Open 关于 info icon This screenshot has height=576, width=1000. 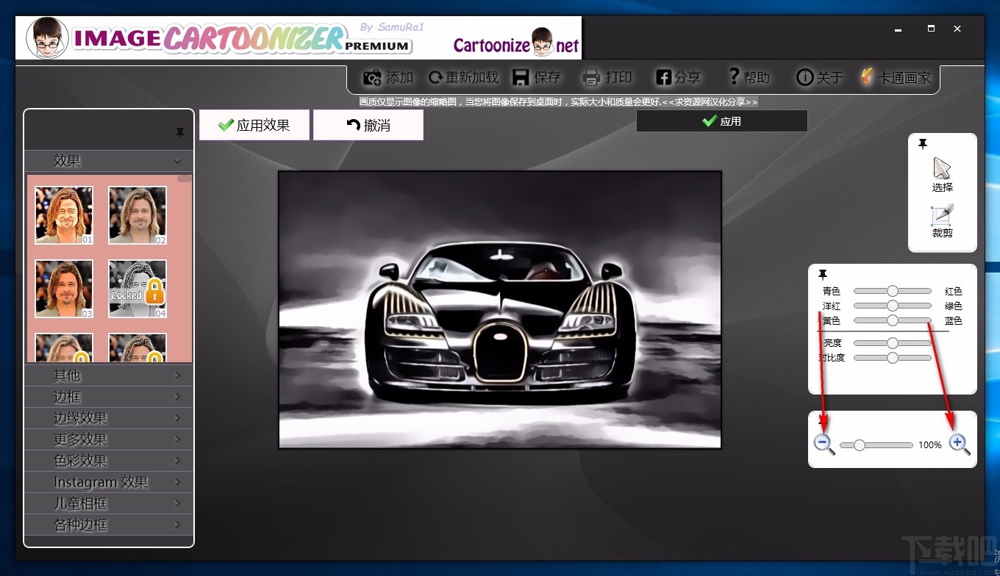coord(805,77)
